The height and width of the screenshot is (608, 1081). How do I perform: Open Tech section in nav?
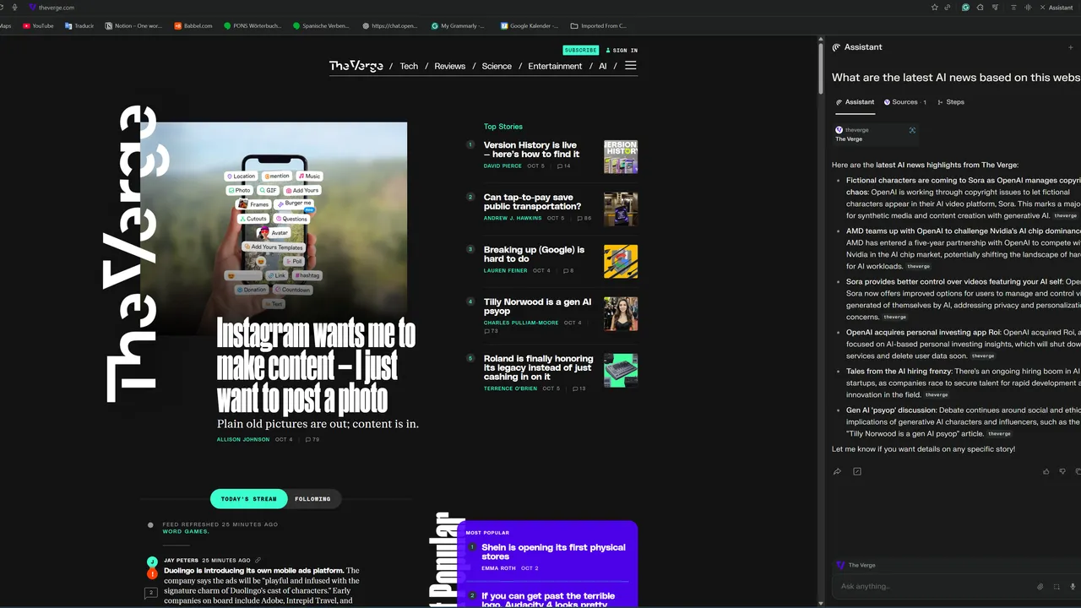coord(409,66)
